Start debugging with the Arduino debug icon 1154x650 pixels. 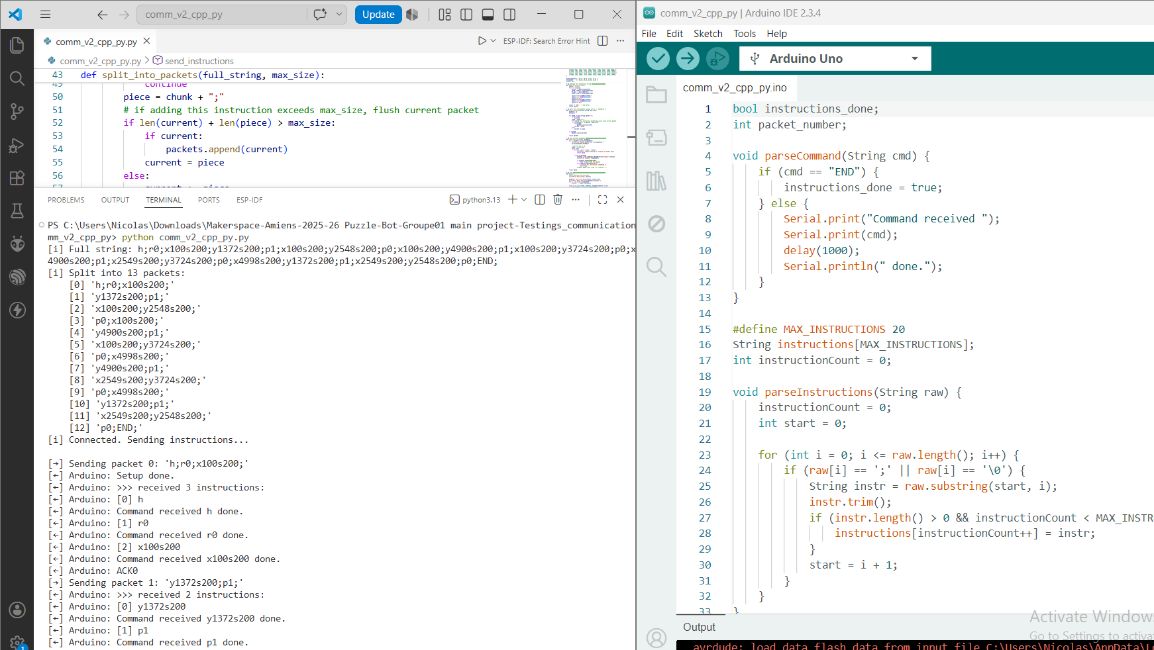click(x=717, y=58)
